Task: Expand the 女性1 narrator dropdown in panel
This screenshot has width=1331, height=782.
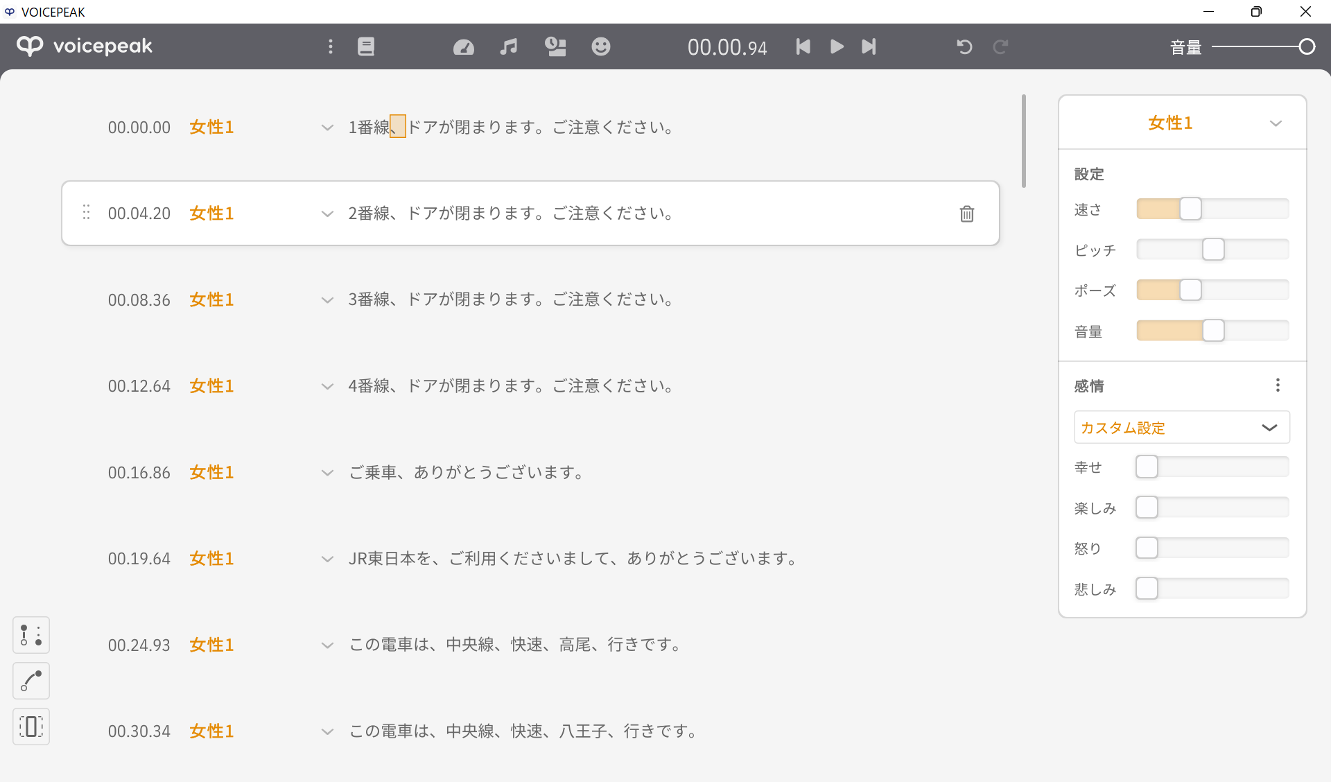Action: click(x=1276, y=123)
